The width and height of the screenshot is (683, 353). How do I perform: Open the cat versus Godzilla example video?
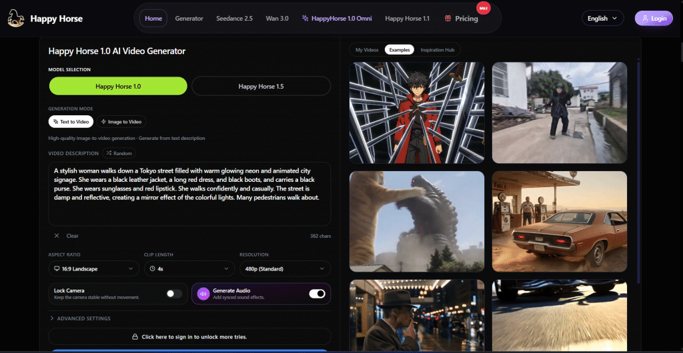pyautogui.click(x=417, y=221)
